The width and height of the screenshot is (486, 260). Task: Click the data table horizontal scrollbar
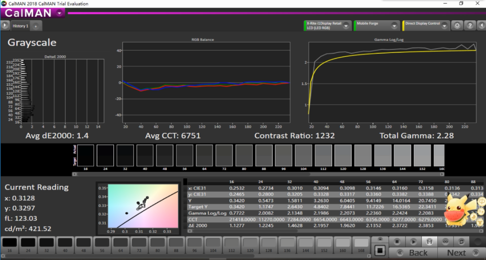point(336,231)
